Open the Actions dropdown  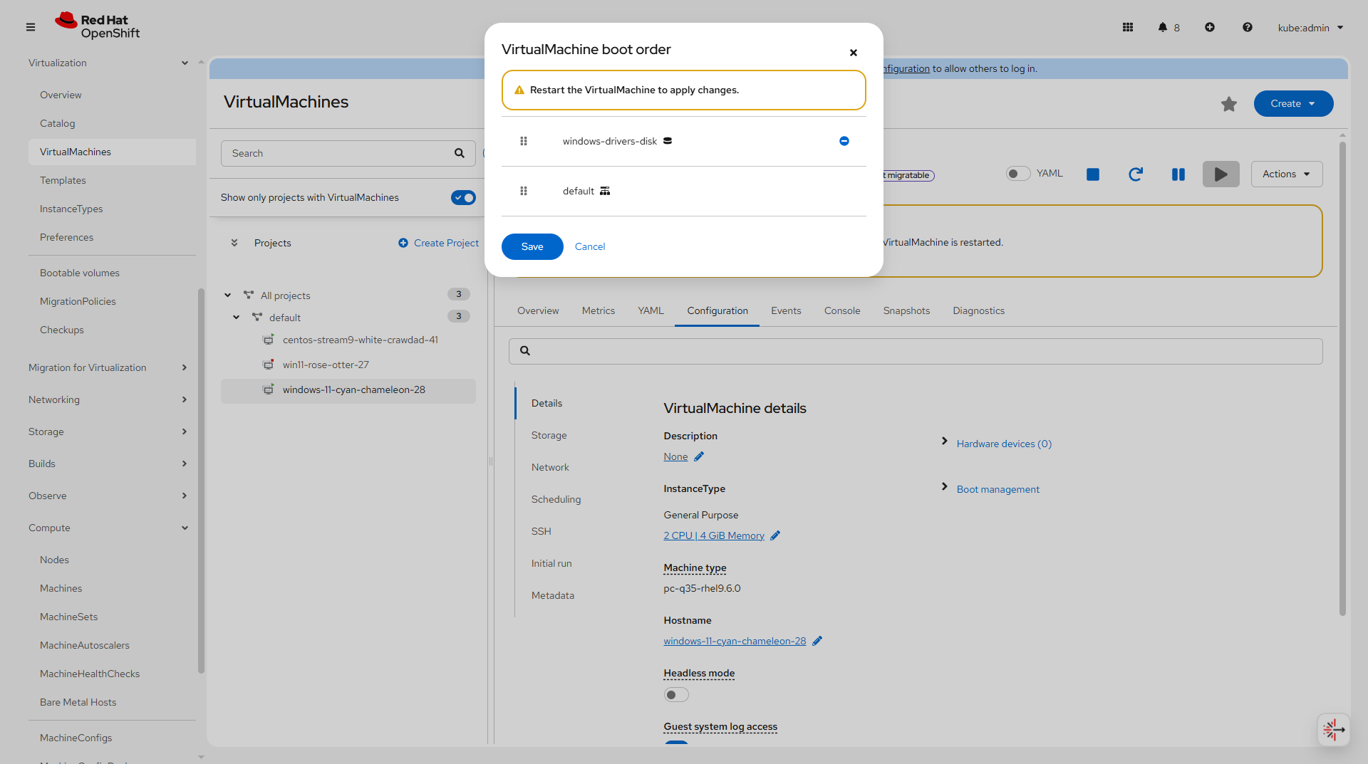coord(1286,174)
